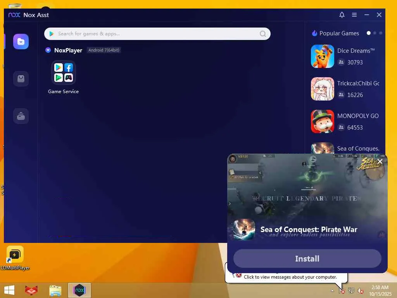Screen dimensions: 397x298
Task: Minimize the Nox Asst window
Action: coord(367,15)
